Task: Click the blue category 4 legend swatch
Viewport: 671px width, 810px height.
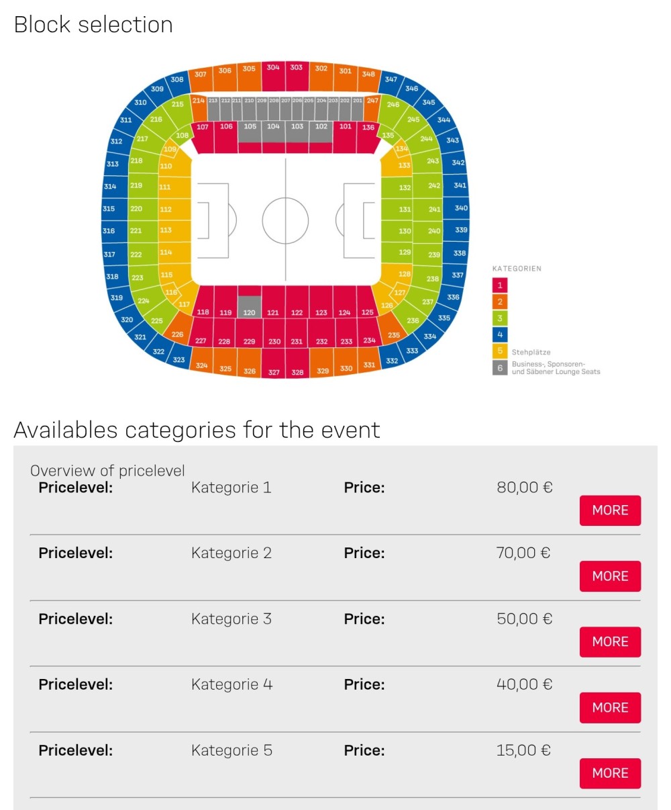Action: tap(500, 334)
